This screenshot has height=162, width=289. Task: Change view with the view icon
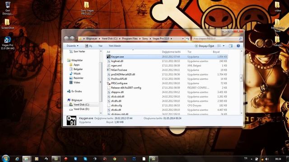point(219,46)
